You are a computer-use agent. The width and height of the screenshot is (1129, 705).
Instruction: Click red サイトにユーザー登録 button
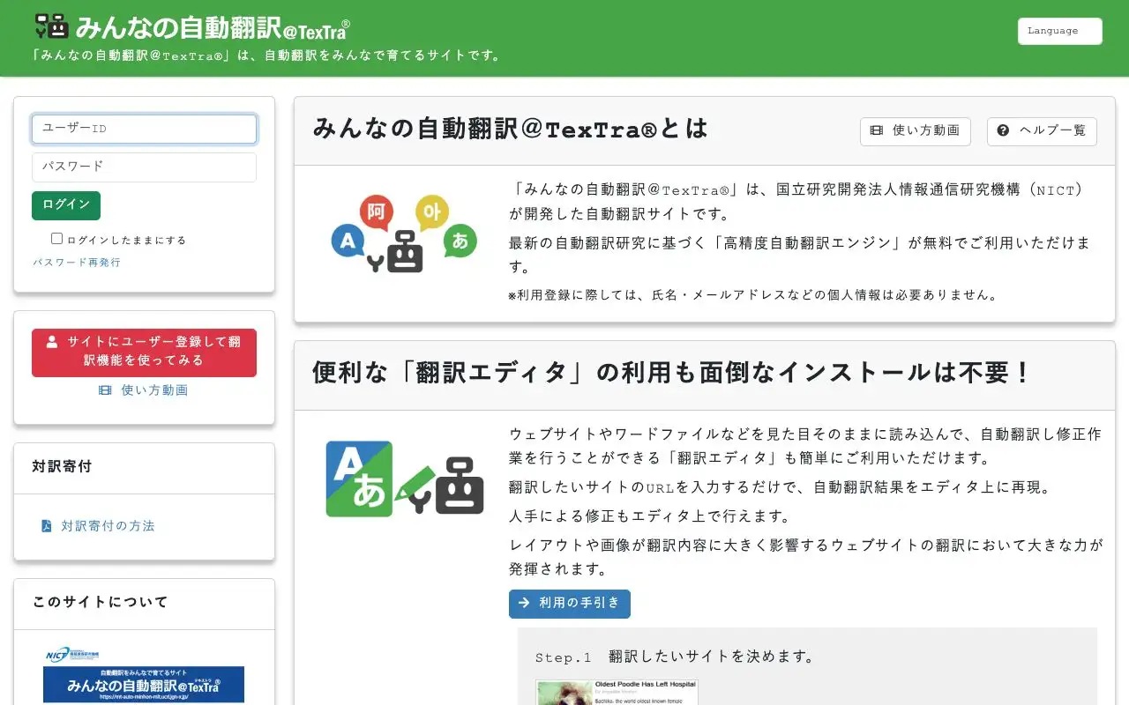click(x=144, y=352)
